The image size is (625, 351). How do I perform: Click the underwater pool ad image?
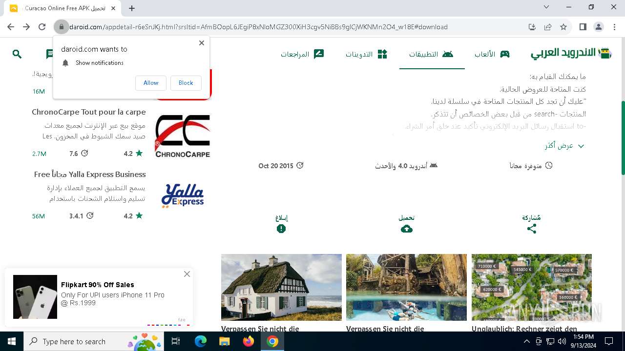click(406, 287)
